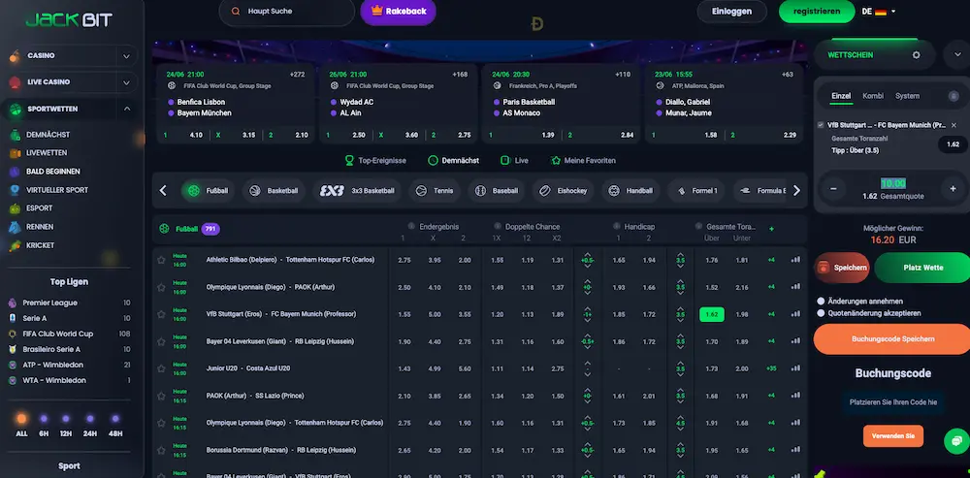Expand the Live Casino menu chevron
The image size is (970, 478).
[126, 82]
